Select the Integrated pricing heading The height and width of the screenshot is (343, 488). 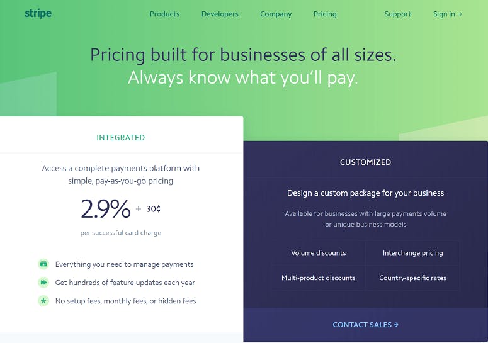point(121,137)
